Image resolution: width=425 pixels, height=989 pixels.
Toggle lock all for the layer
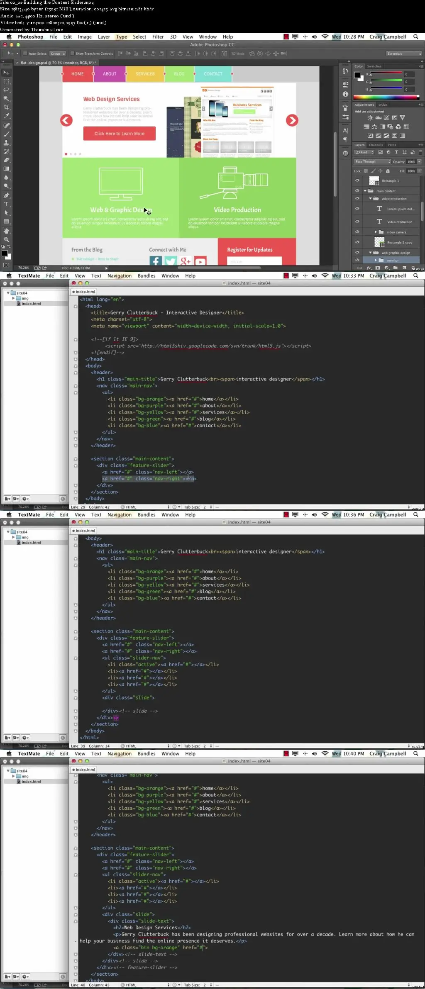tap(388, 171)
